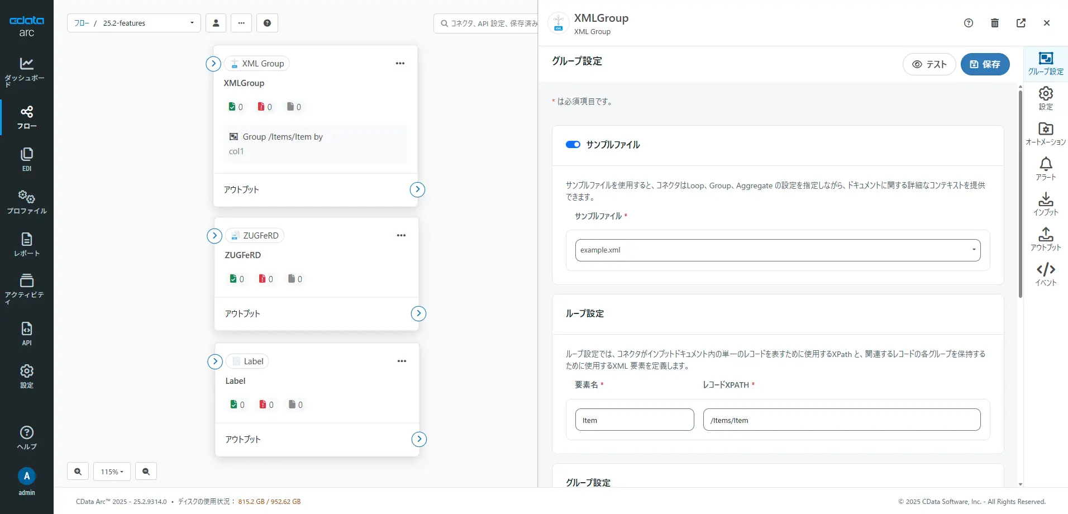This screenshot has height=514, width=1068.
Task: Zoom in on the flow canvas
Action: click(78, 472)
